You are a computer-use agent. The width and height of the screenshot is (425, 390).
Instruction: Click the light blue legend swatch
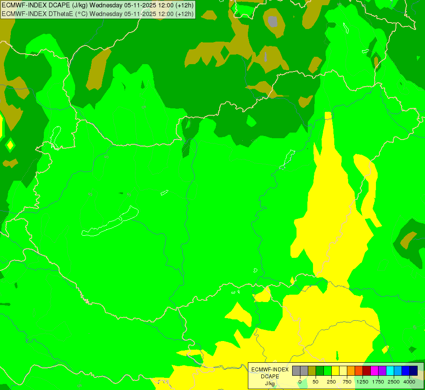[x=398, y=371]
